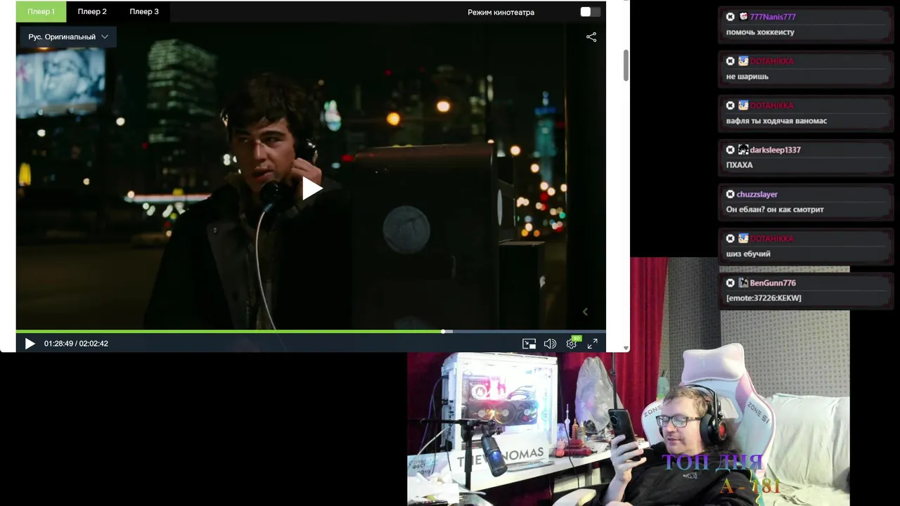900x506 pixels.
Task: Click the badge icon beside 777Nanis777
Action: pos(743,17)
